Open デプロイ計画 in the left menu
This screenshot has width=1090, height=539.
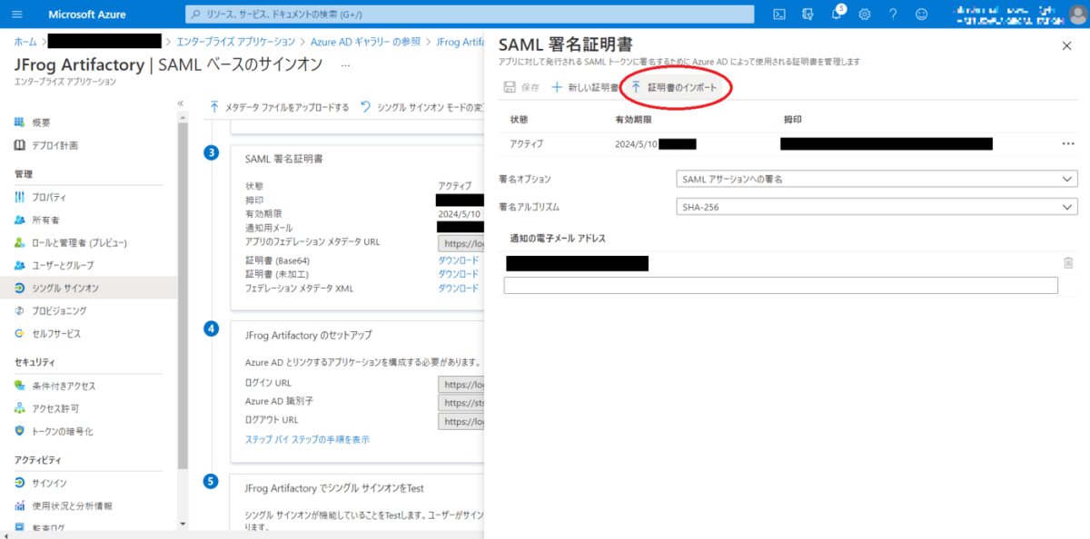click(x=54, y=145)
